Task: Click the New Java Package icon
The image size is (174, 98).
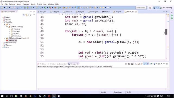Action: [55, 8]
